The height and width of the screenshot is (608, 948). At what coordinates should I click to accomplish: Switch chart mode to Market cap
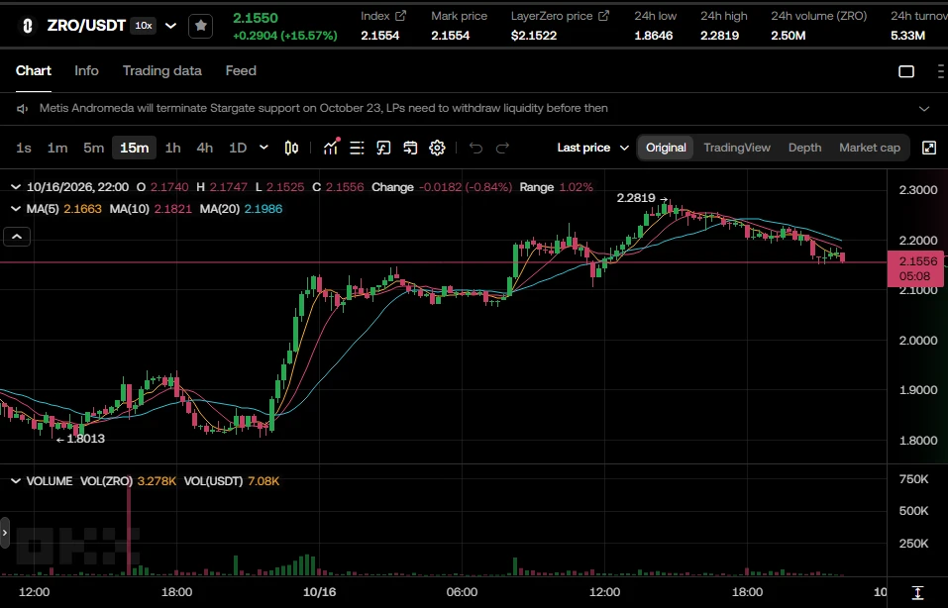tap(870, 148)
